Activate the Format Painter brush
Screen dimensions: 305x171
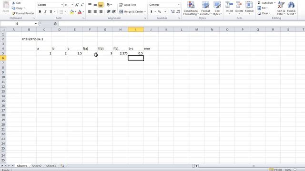pos(23,13)
